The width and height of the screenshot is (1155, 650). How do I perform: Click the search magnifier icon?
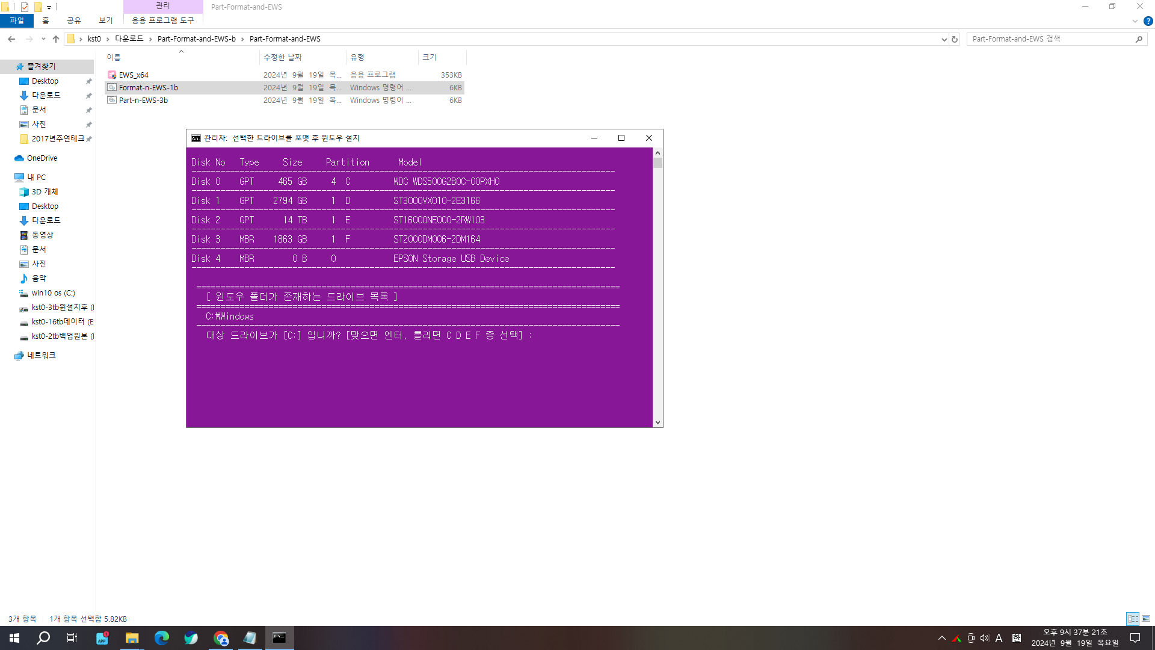pyautogui.click(x=1139, y=39)
